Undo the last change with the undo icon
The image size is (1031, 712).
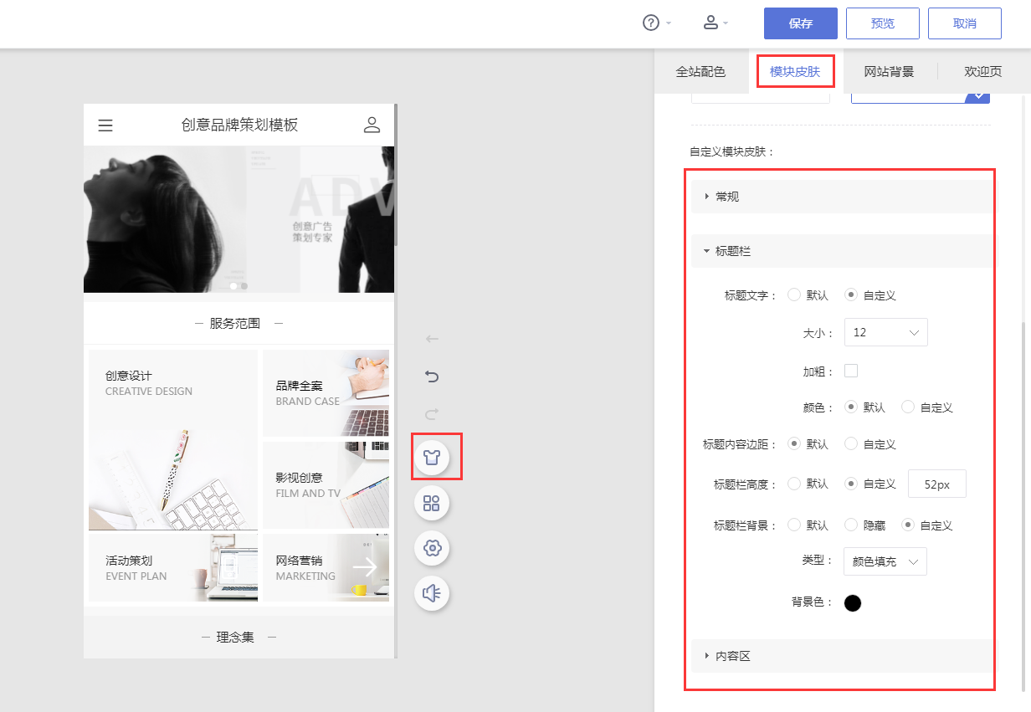pyautogui.click(x=432, y=376)
